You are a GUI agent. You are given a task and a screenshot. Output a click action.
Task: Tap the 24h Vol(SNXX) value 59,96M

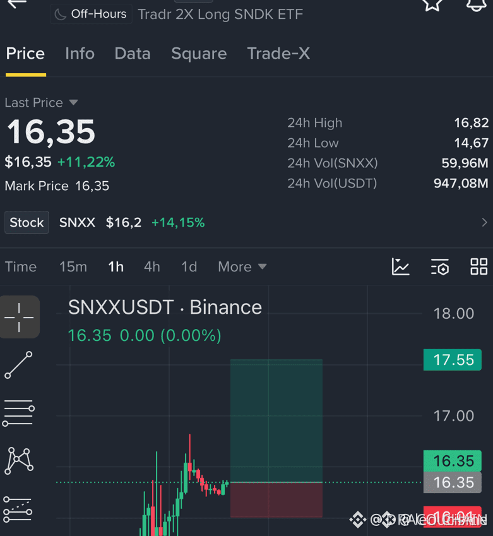(x=465, y=163)
